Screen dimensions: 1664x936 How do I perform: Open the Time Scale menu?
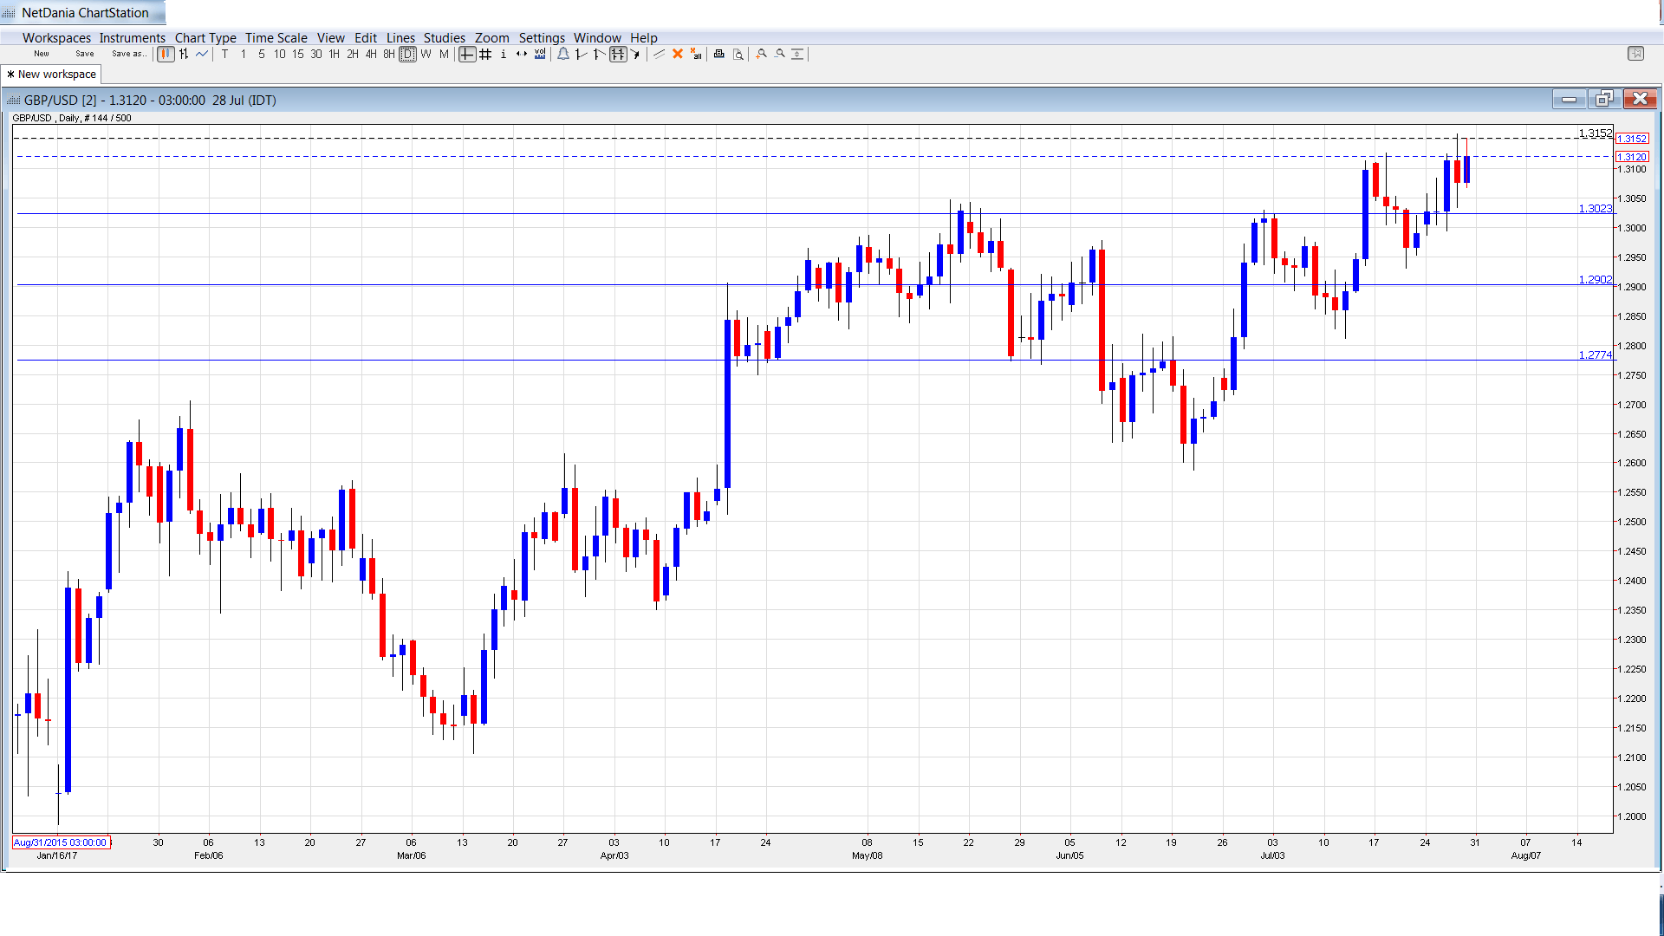coord(276,38)
